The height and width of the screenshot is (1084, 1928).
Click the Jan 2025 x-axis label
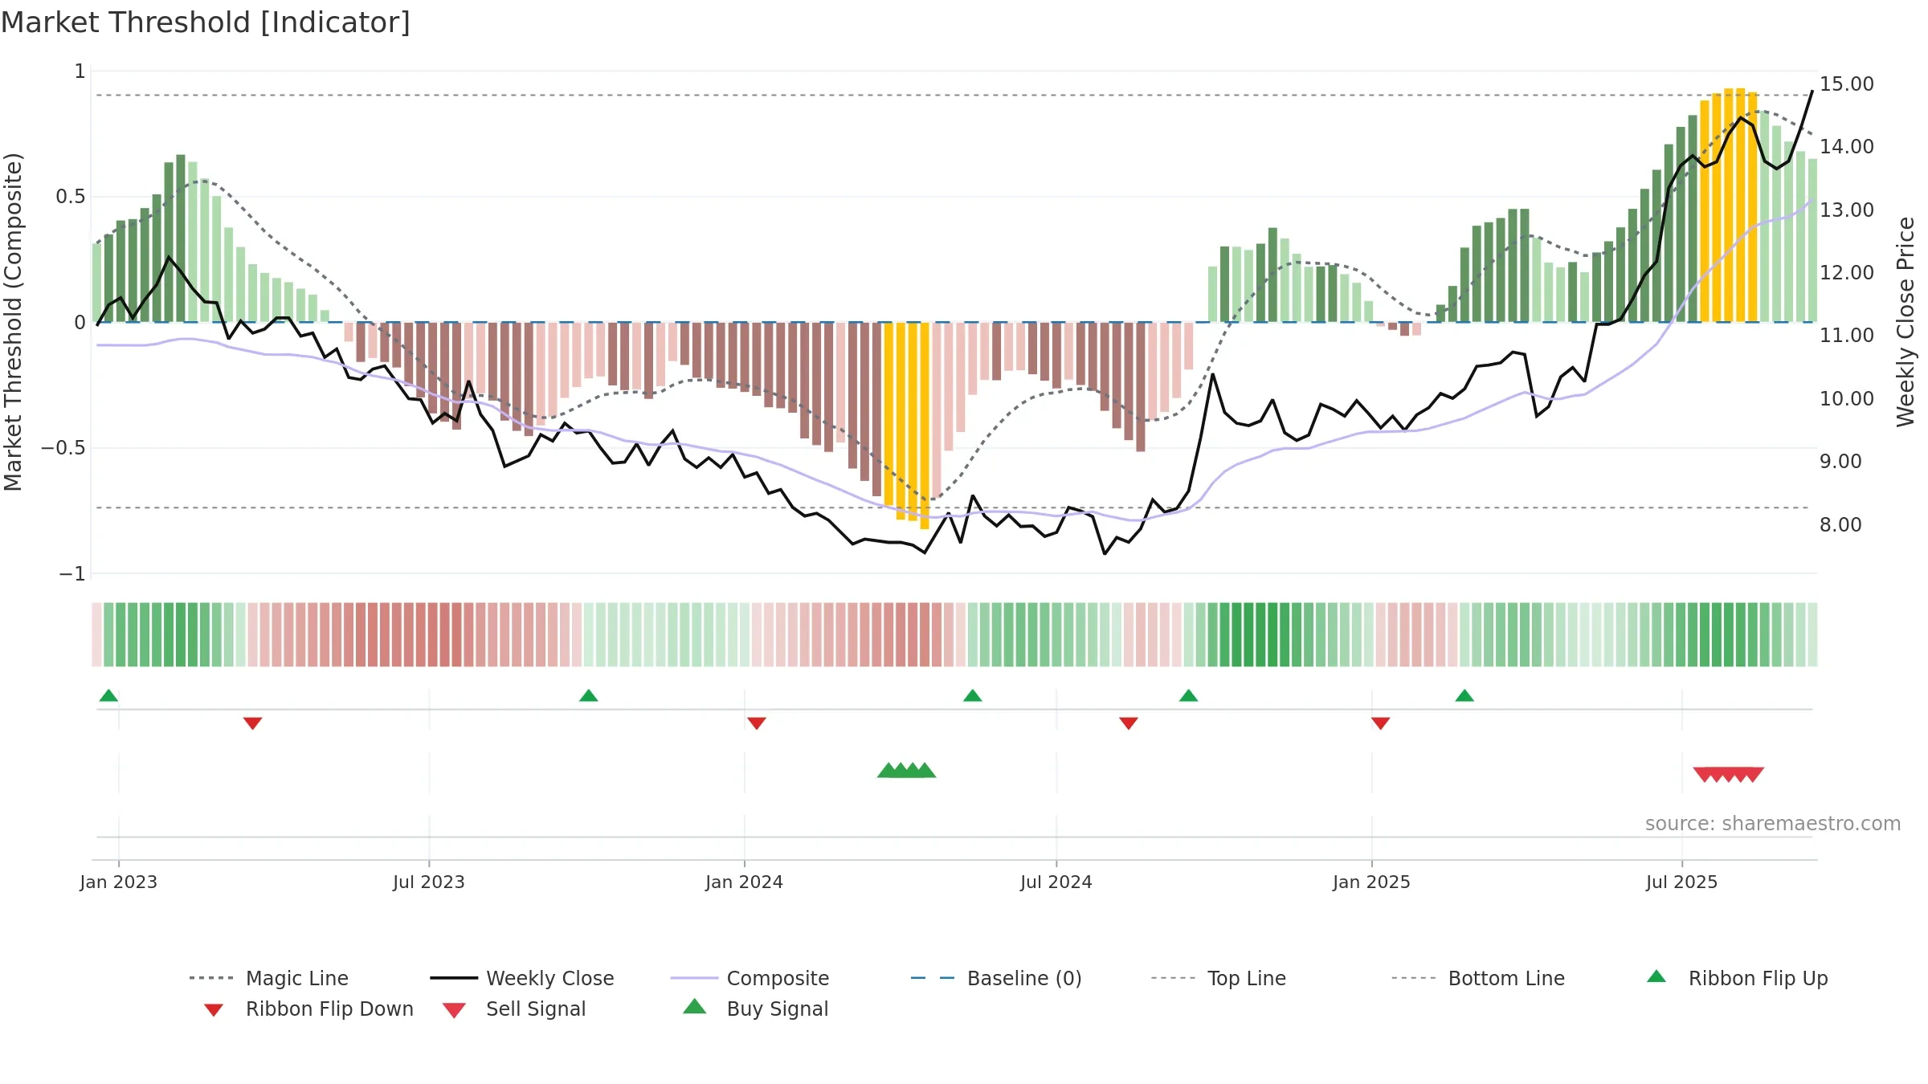pyautogui.click(x=1371, y=882)
